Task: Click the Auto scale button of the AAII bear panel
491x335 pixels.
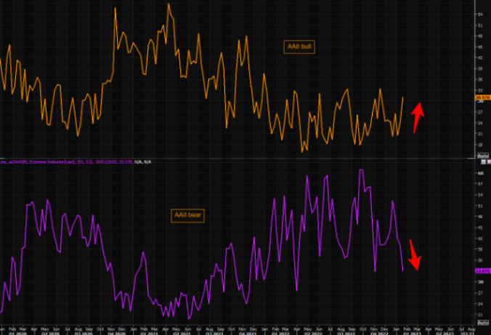Action: point(483,323)
